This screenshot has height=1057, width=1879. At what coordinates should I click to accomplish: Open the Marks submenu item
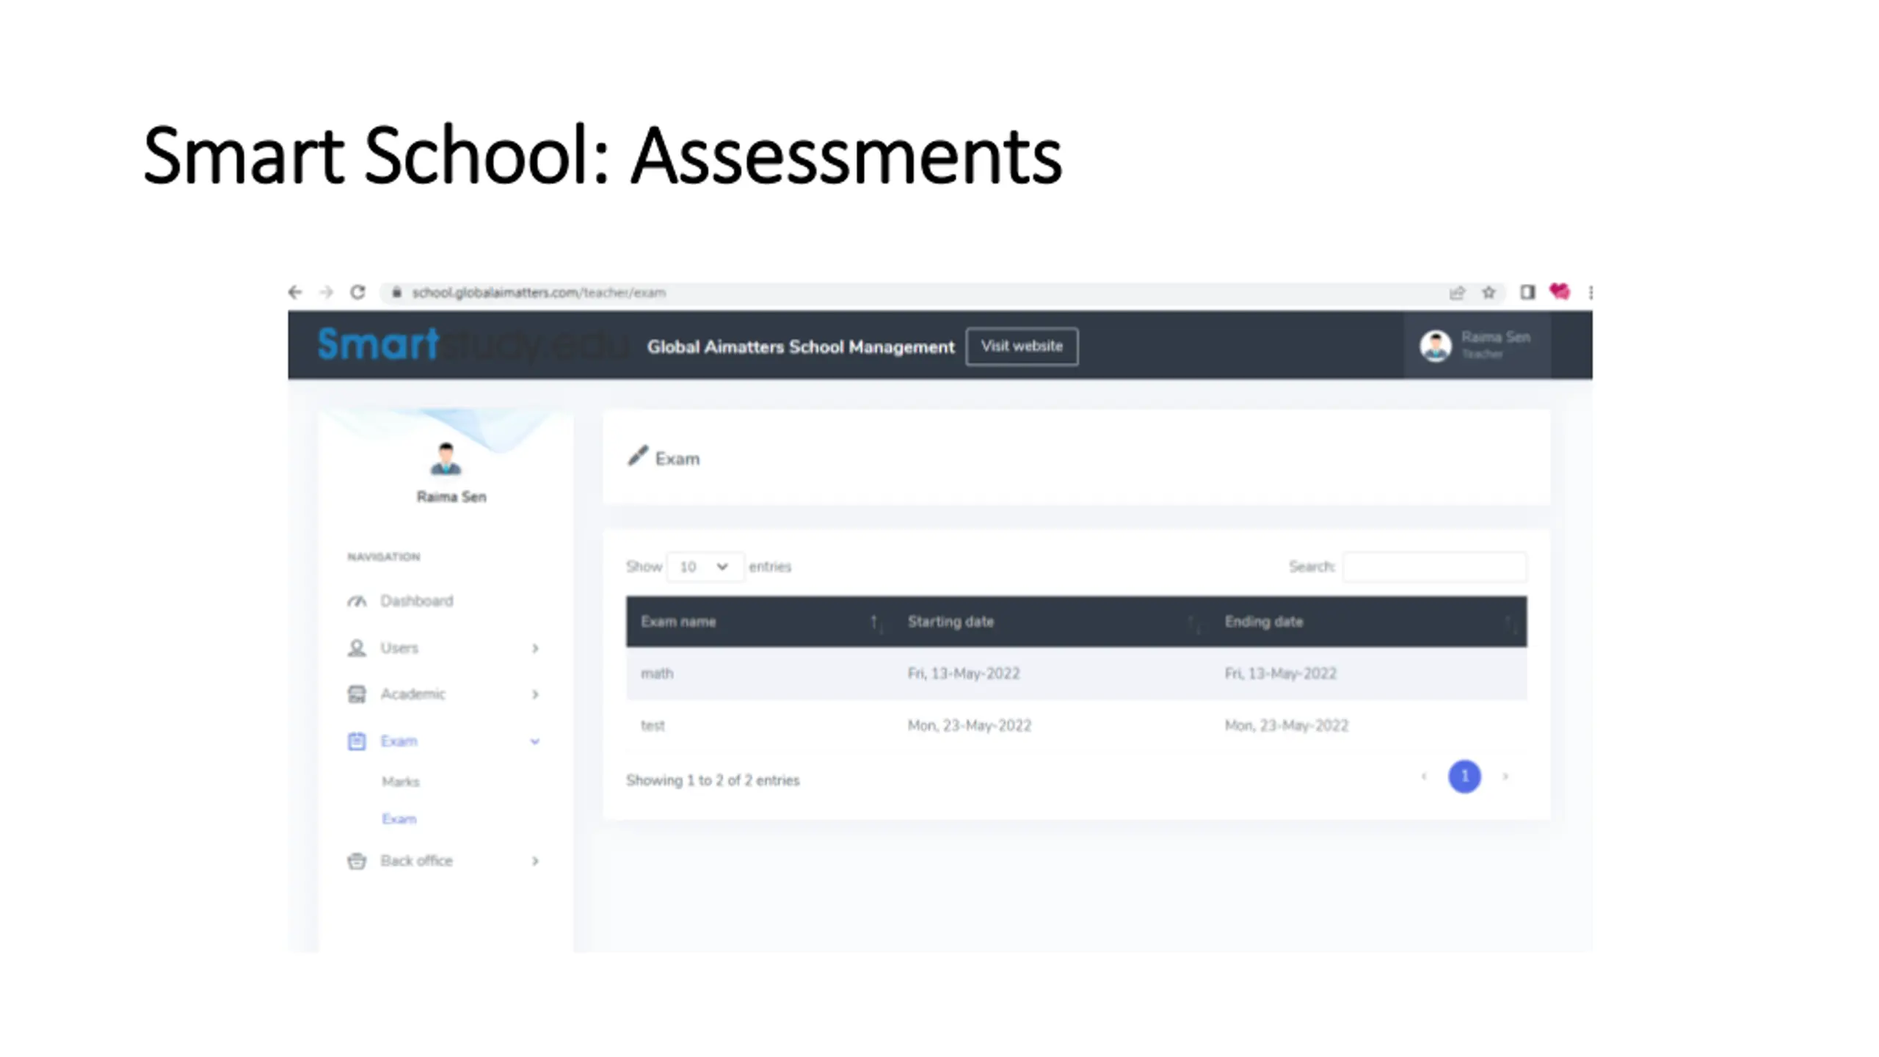[x=401, y=782]
